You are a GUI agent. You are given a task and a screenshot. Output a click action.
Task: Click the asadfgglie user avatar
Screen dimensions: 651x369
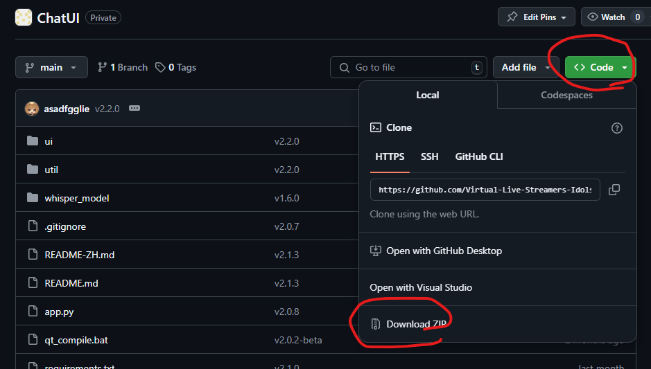32,109
